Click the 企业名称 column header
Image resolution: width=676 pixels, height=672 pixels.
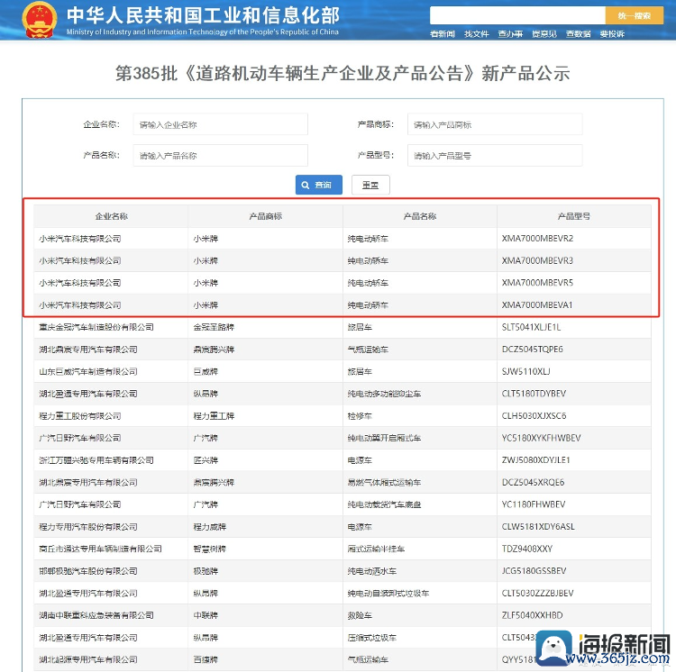point(111,216)
